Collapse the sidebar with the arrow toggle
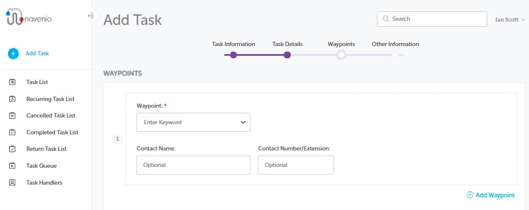Image resolution: width=529 pixels, height=210 pixels. 90,16
